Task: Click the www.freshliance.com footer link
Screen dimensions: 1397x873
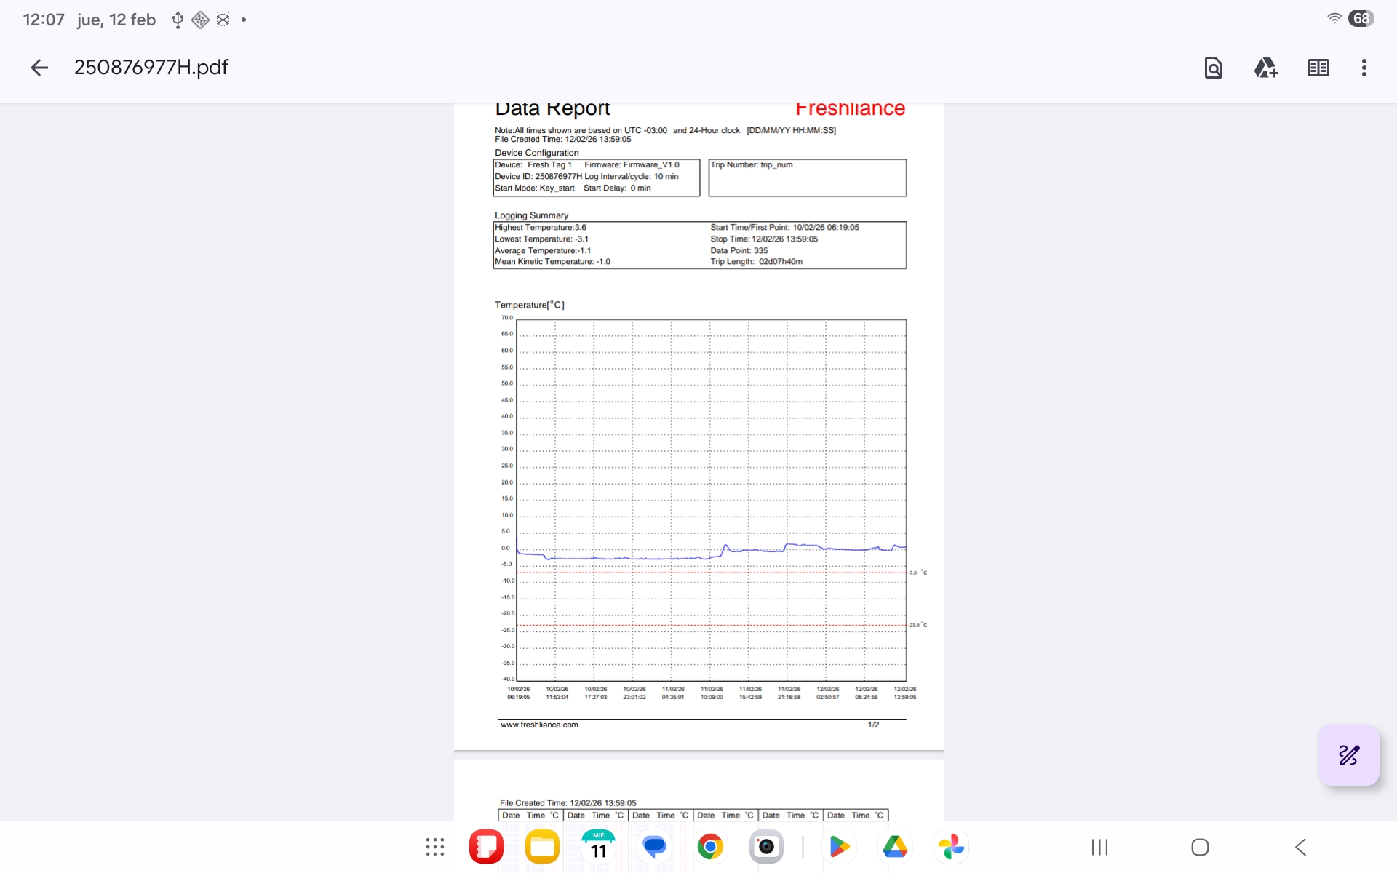Action: point(539,725)
